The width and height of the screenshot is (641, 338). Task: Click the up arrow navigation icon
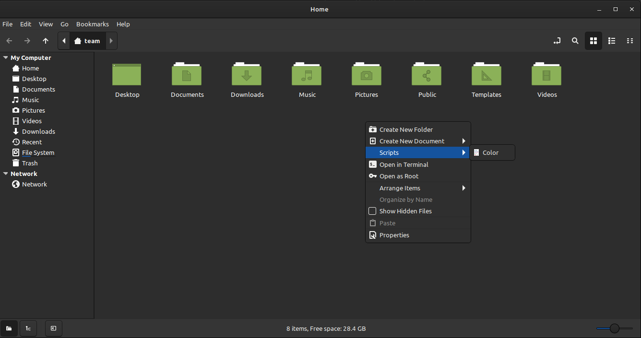(x=46, y=41)
